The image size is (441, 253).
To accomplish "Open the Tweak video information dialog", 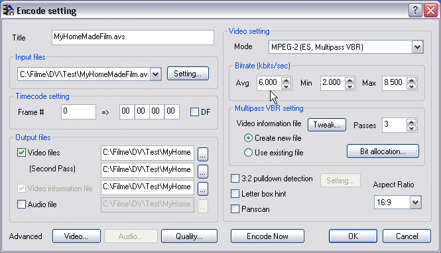I will [327, 125].
